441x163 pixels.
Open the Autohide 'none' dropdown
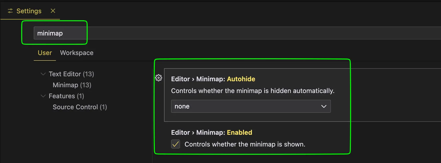point(251,106)
